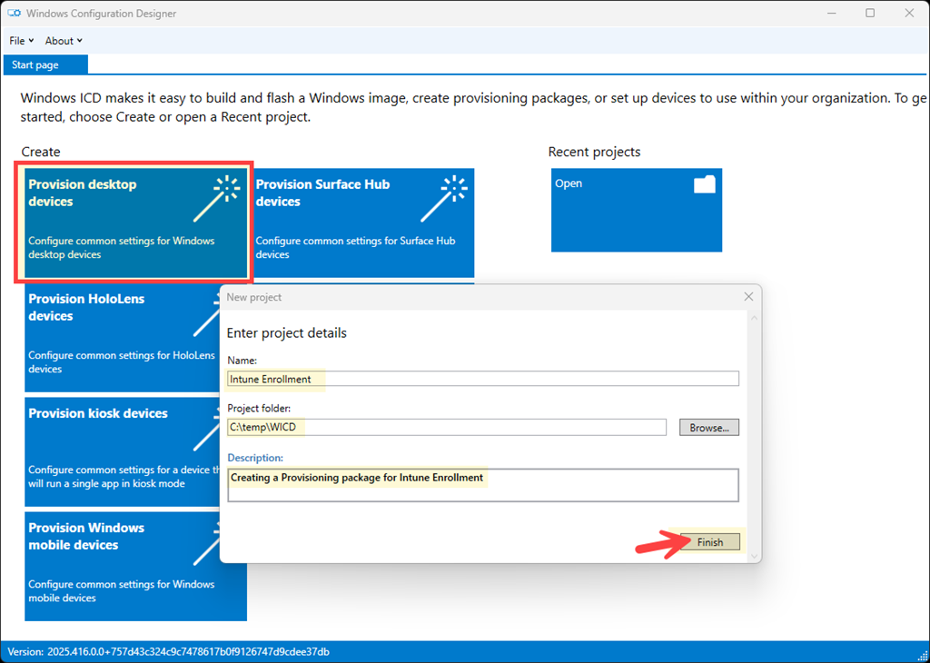Click the version text in the status bar
The width and height of the screenshot is (930, 663).
click(x=168, y=652)
